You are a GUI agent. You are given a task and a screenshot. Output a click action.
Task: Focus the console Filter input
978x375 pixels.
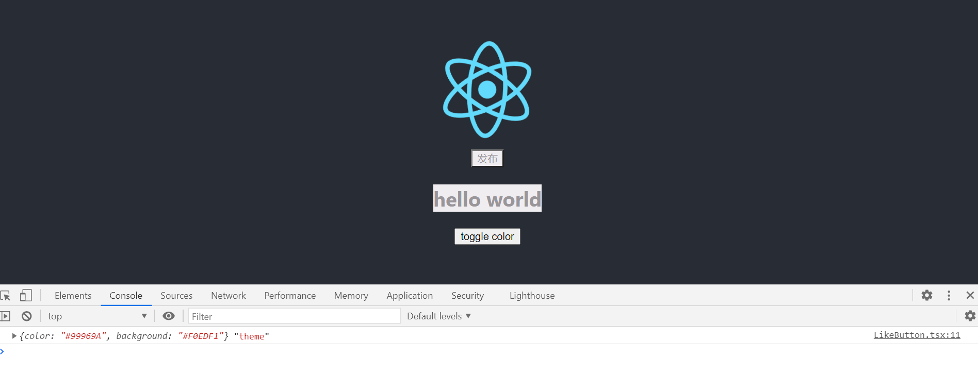[x=295, y=316]
